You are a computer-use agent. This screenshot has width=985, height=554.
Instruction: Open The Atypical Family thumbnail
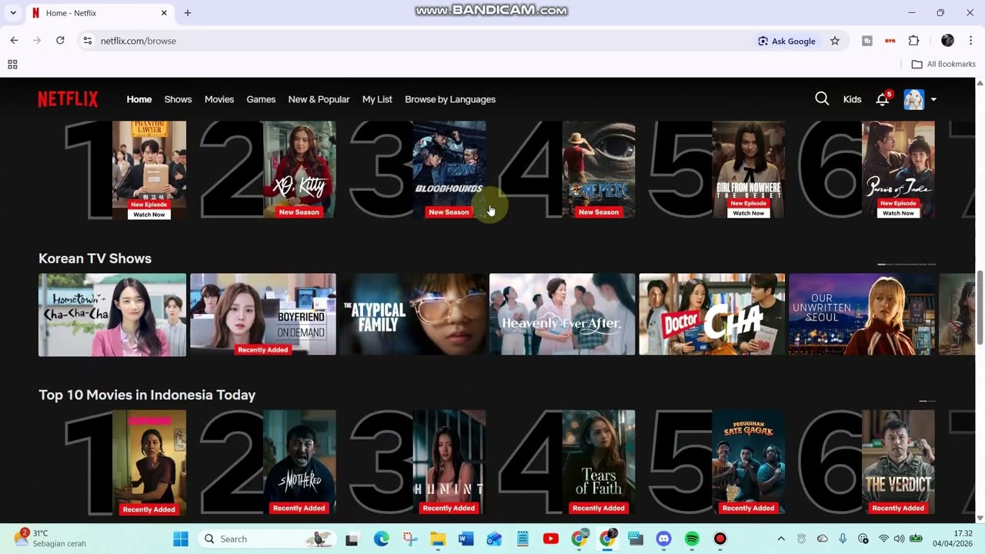point(412,315)
